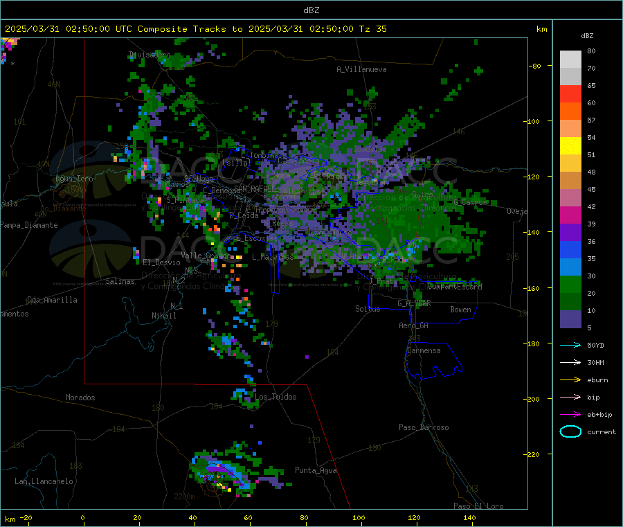Select the Salinas map label

tap(120, 281)
